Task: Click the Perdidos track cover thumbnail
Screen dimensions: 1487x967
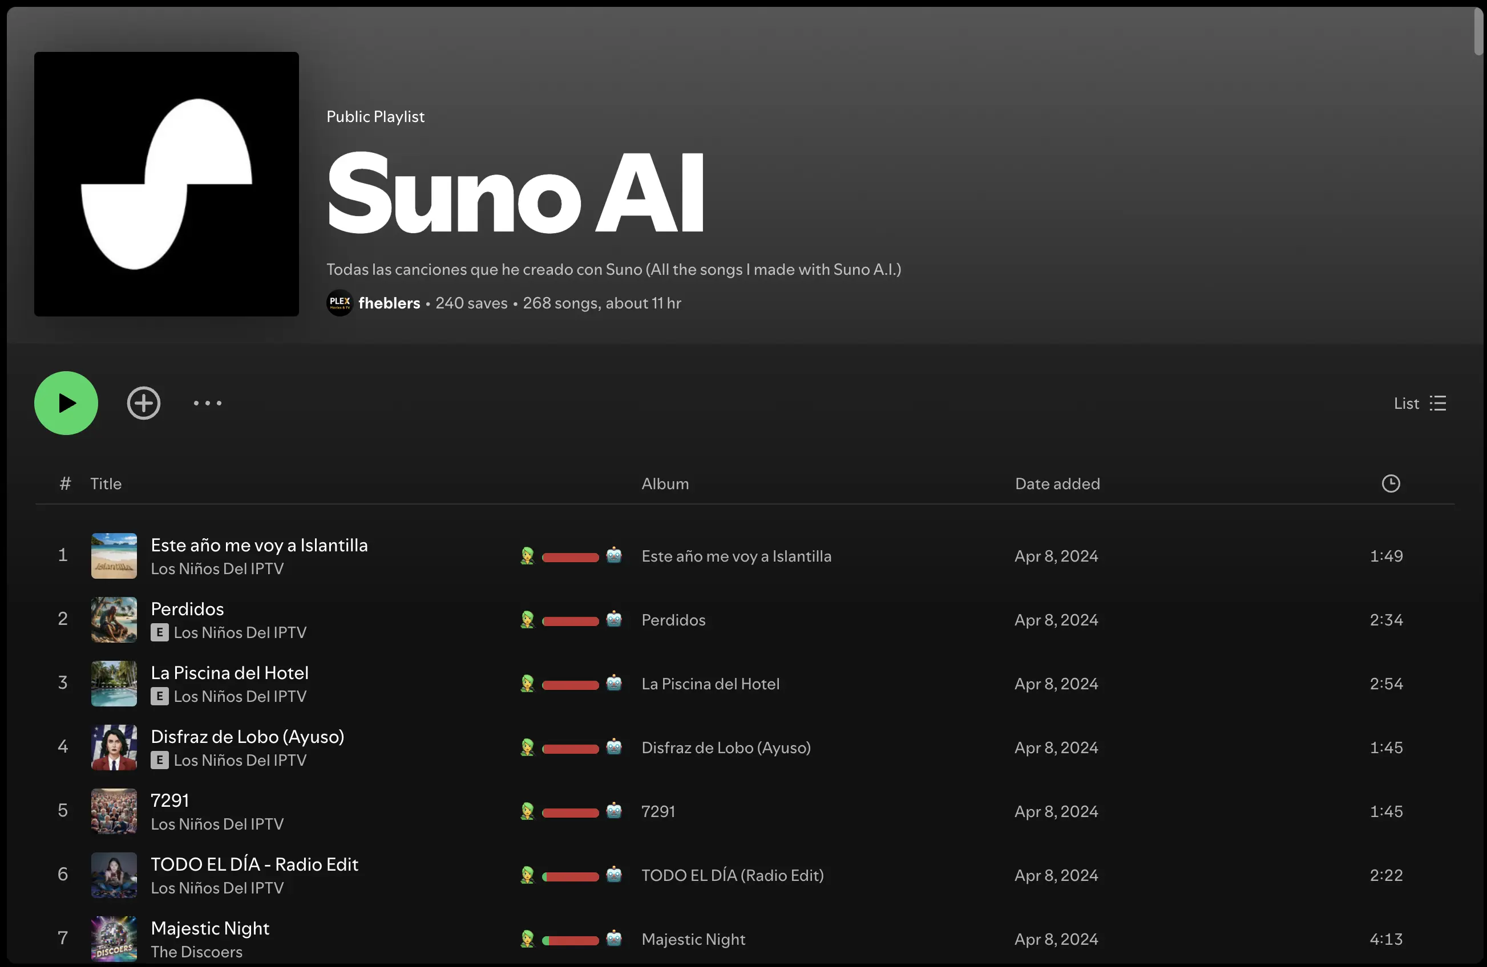Action: coord(114,620)
